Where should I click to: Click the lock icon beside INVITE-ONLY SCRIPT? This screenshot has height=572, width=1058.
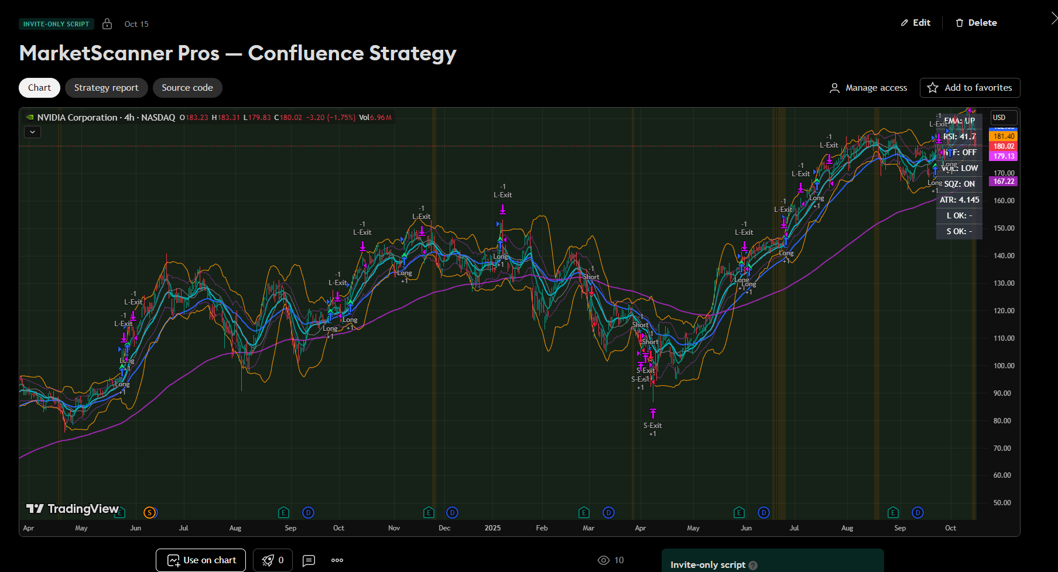pyautogui.click(x=107, y=23)
